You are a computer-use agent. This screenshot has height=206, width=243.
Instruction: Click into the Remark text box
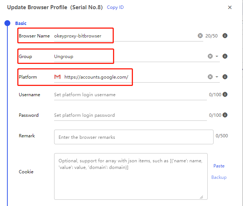tap(133, 137)
